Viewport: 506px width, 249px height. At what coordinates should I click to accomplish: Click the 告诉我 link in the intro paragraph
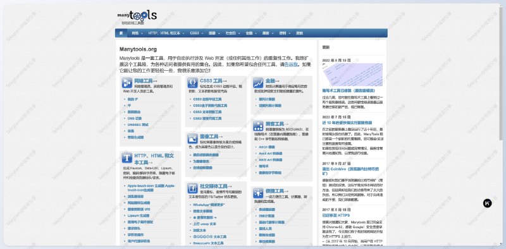[x=291, y=64]
